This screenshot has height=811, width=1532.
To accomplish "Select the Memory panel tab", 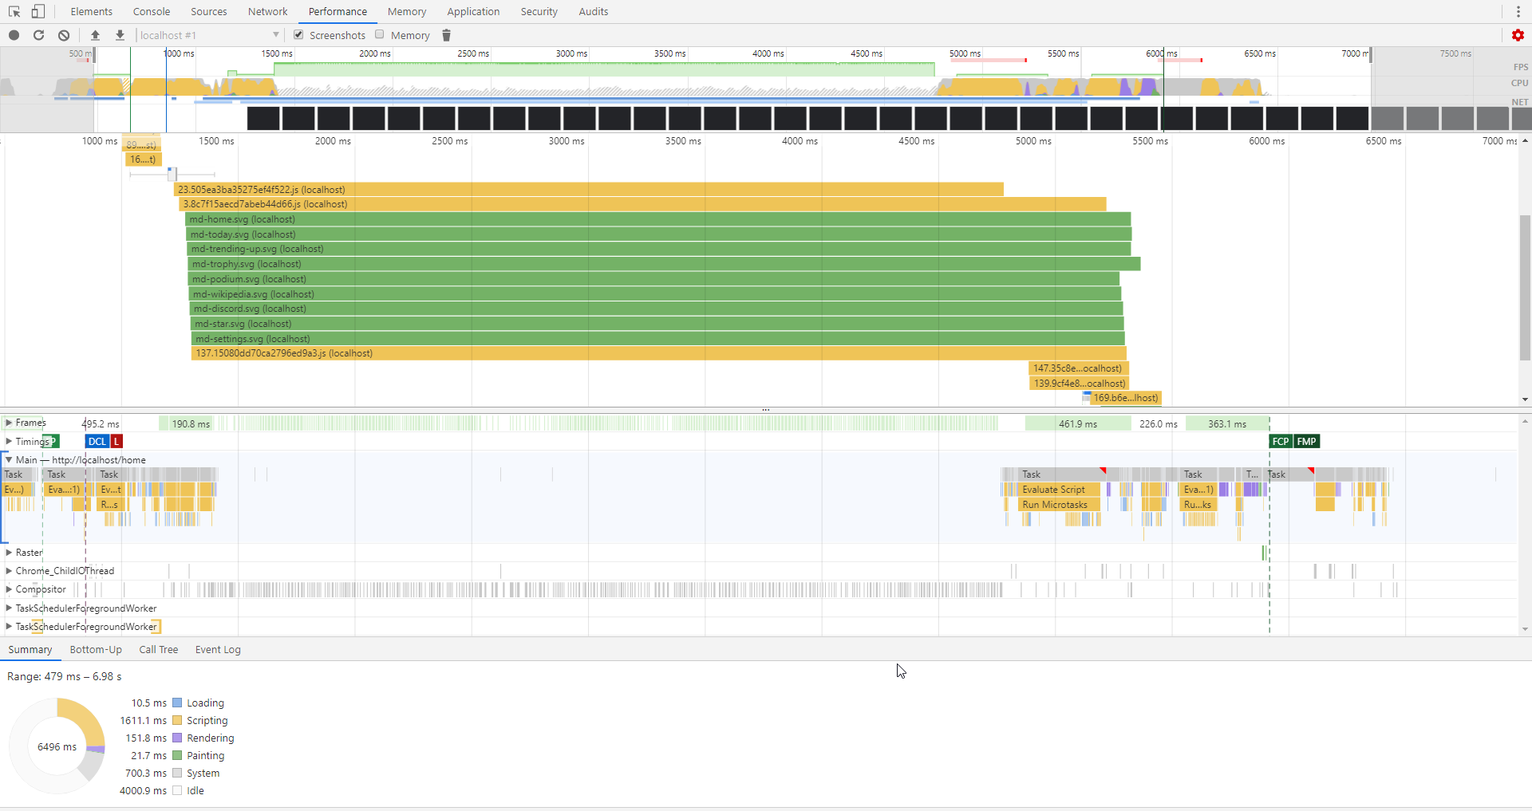I will pyautogui.click(x=407, y=11).
